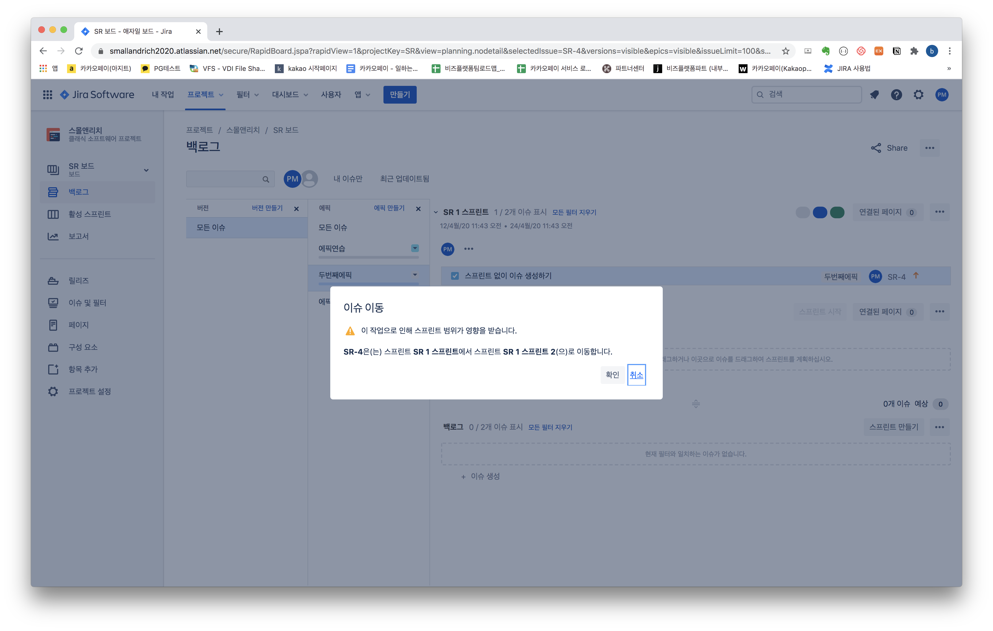Image resolution: width=993 pixels, height=631 pixels.
Task: Open the notifications icon in Jira header
Action: click(874, 95)
